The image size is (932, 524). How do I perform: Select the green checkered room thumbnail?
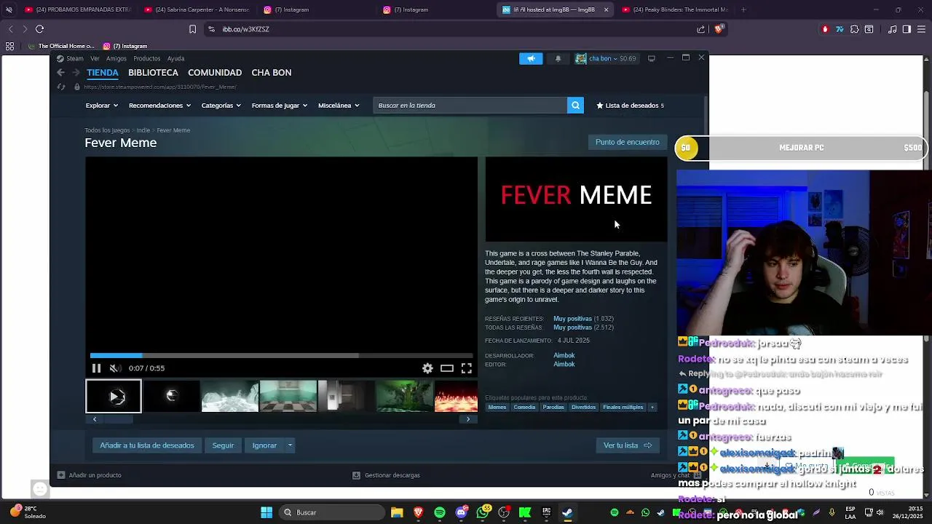[x=288, y=397]
